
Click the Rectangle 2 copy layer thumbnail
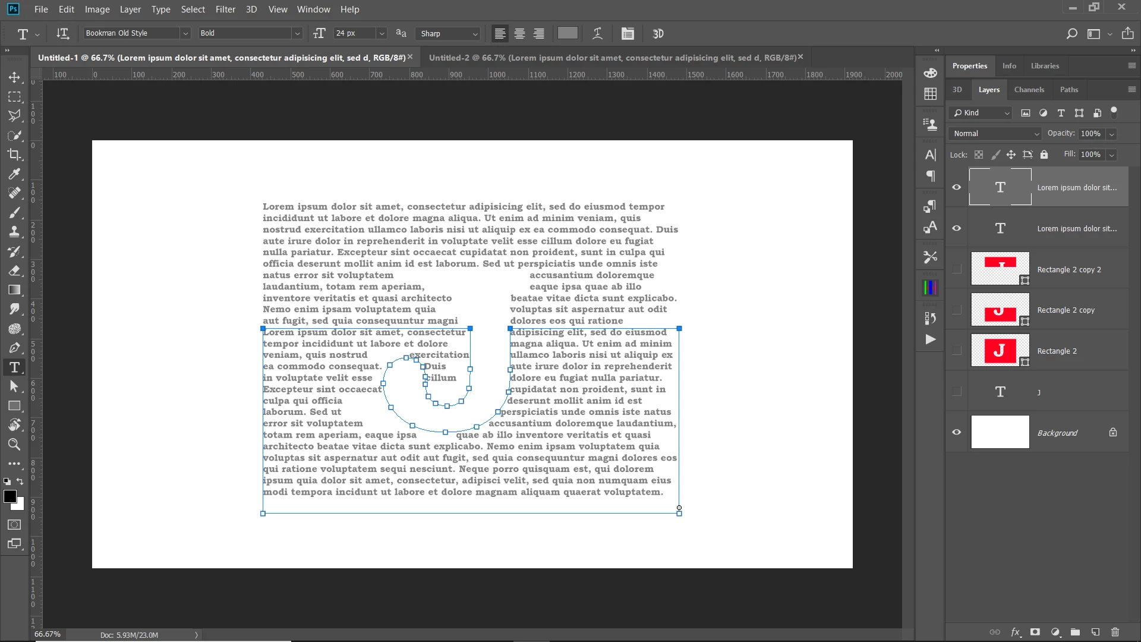pyautogui.click(x=1000, y=310)
